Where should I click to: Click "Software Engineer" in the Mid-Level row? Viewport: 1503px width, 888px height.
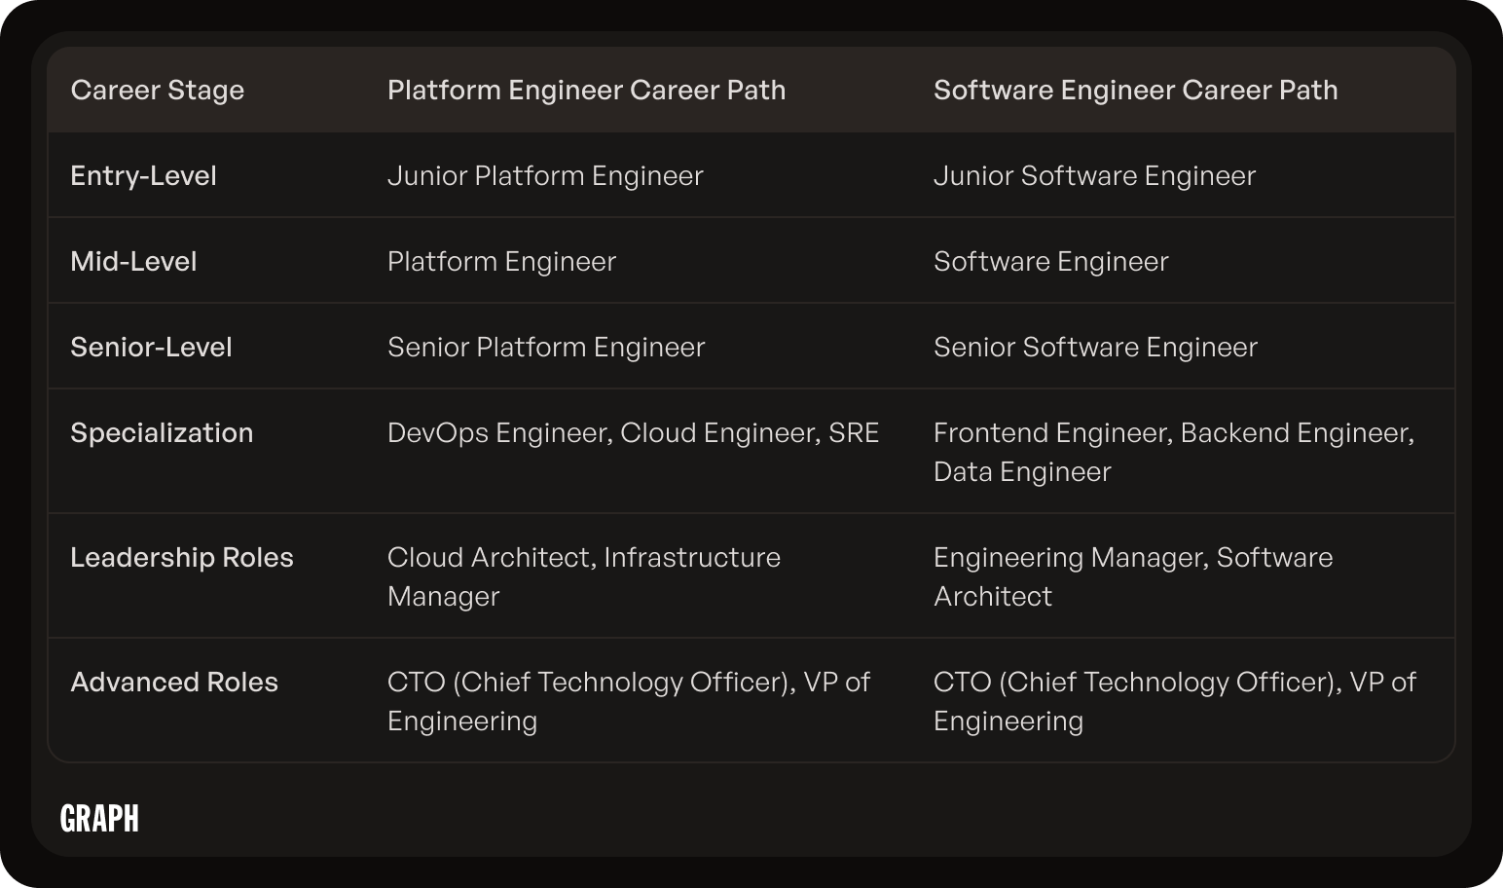point(1050,262)
